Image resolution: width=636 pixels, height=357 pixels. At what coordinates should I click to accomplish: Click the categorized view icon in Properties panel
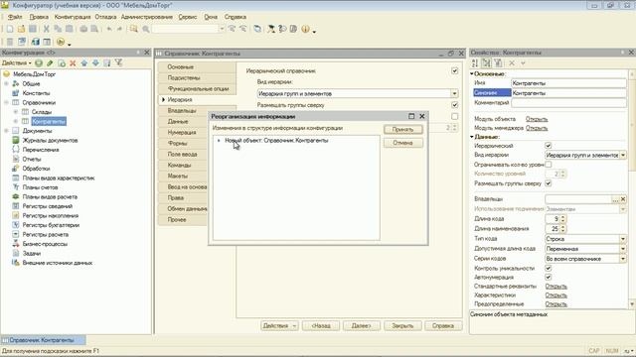(486, 62)
